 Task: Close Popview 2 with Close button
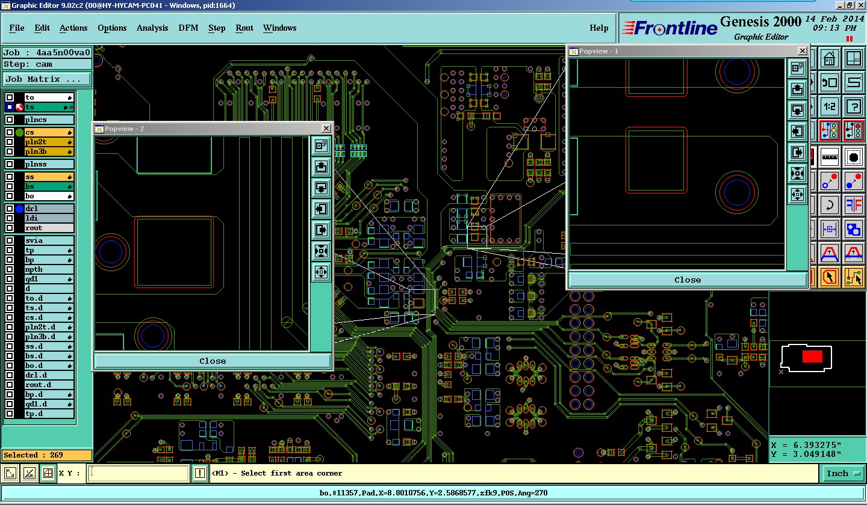click(x=213, y=361)
